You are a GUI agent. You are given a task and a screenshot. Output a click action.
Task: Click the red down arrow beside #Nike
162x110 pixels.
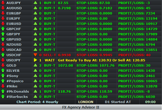pos(3,86)
